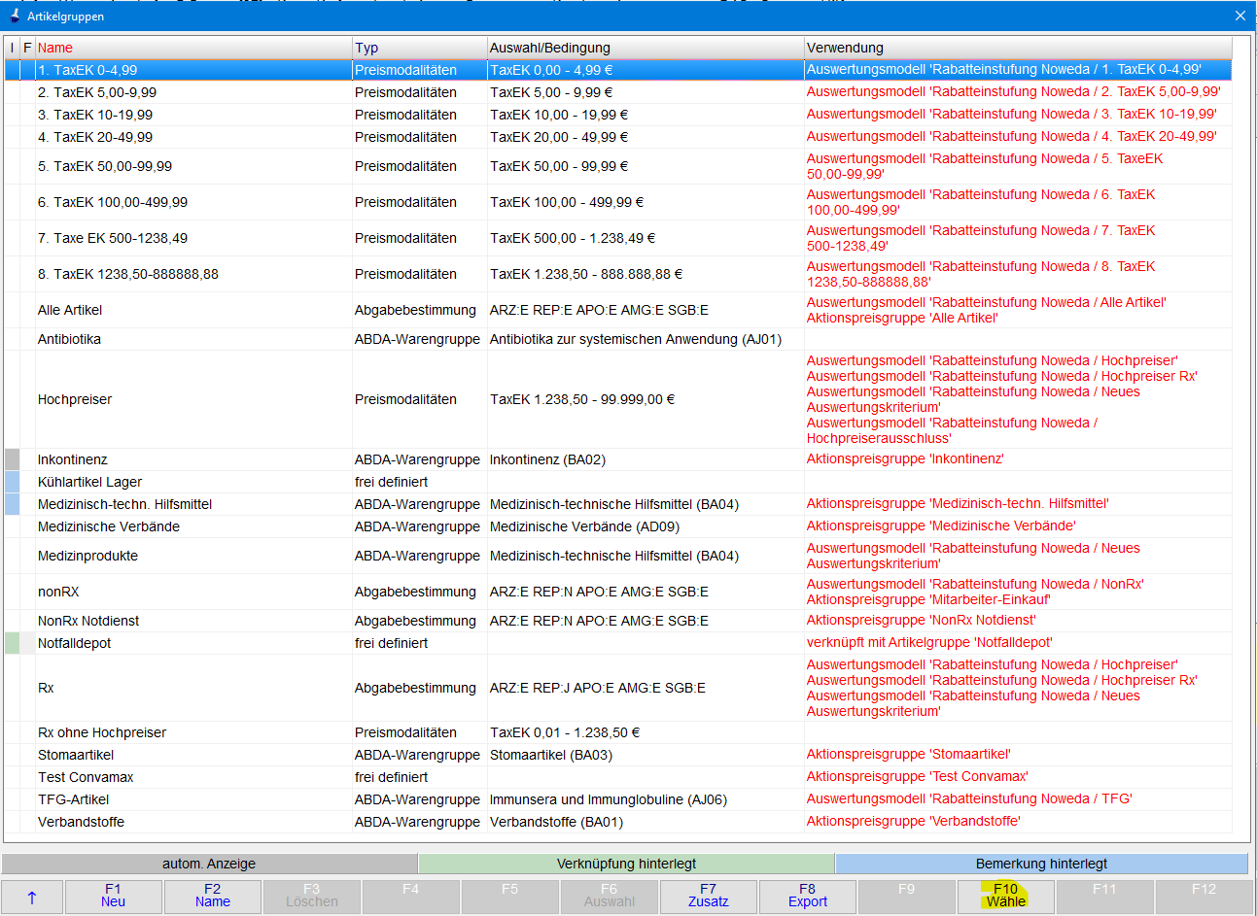
Task: Click the Bemerkung hinterlegt legend bar
Action: click(x=1041, y=864)
